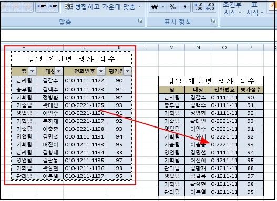
Task: Open 표 서식 dropdown
Action: point(254,8)
